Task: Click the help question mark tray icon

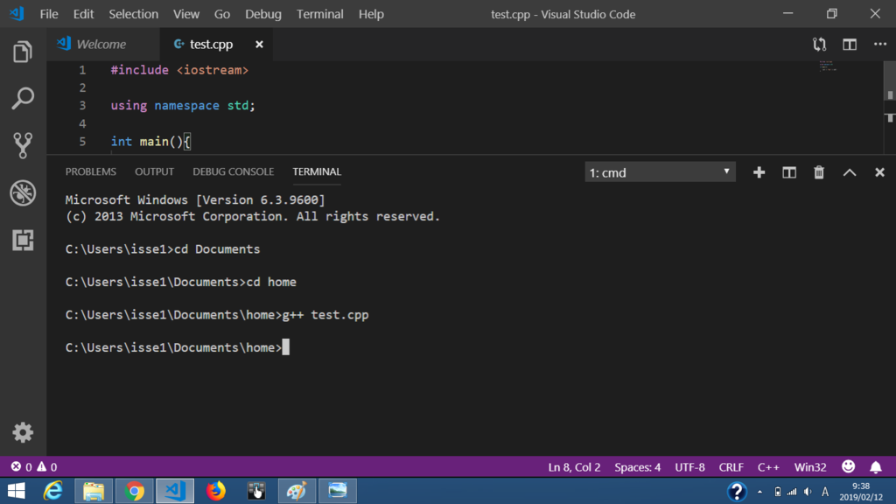Action: [737, 492]
